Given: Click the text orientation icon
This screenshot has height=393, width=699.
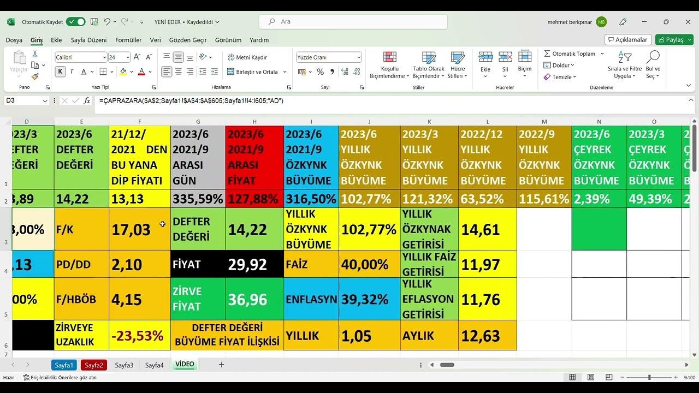Looking at the screenshot, I should 203,57.
